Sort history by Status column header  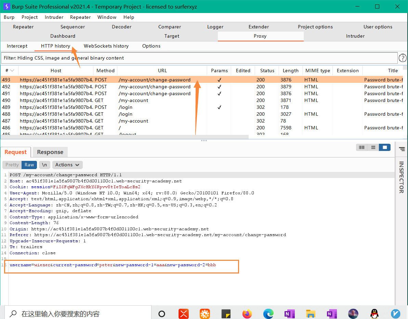(267, 71)
